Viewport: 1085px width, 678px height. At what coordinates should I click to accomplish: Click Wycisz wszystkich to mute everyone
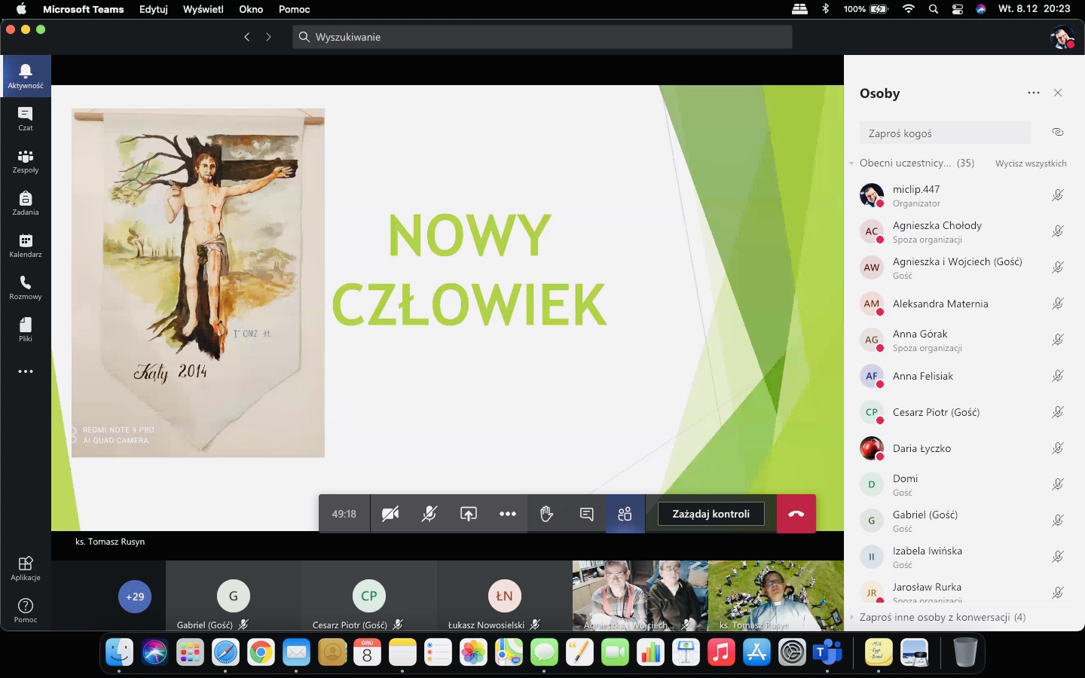point(1031,163)
